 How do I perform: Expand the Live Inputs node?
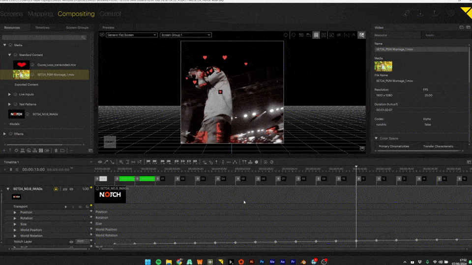pyautogui.click(x=9, y=94)
